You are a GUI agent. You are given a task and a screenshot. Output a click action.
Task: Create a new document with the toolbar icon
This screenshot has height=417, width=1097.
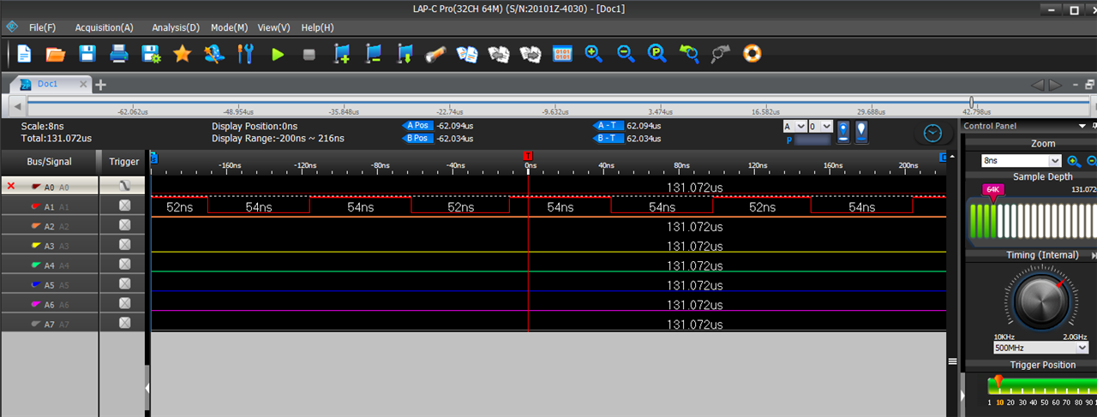coord(24,54)
